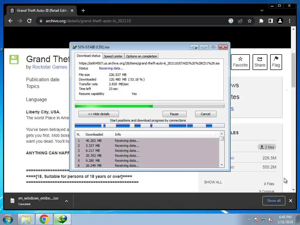Click the green floppy disk software icon
Viewport: 300px width, 225px height.
click(14, 59)
